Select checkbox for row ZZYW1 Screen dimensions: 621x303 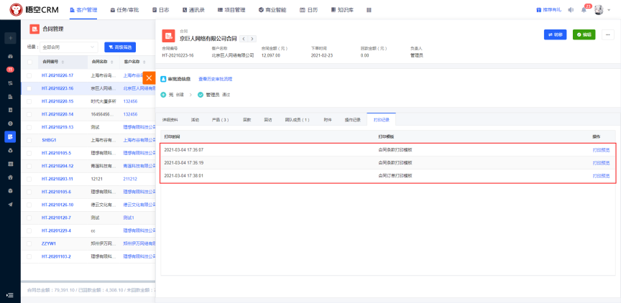click(x=29, y=243)
